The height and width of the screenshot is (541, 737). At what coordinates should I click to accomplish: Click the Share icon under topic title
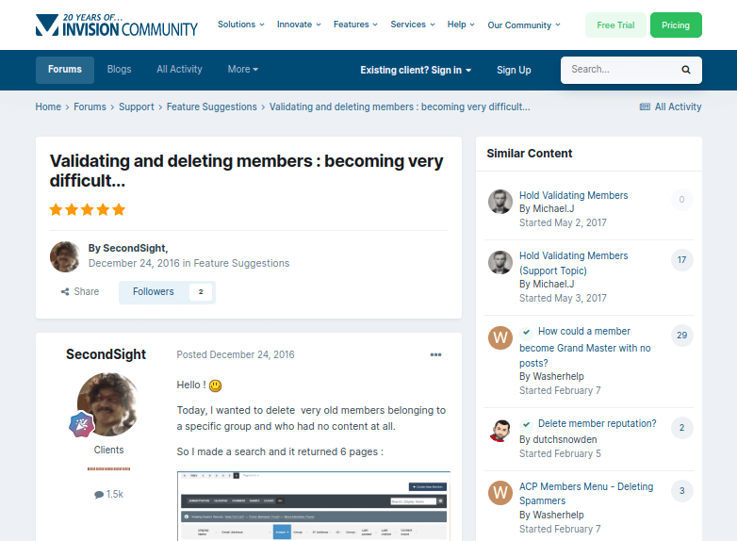coord(65,292)
